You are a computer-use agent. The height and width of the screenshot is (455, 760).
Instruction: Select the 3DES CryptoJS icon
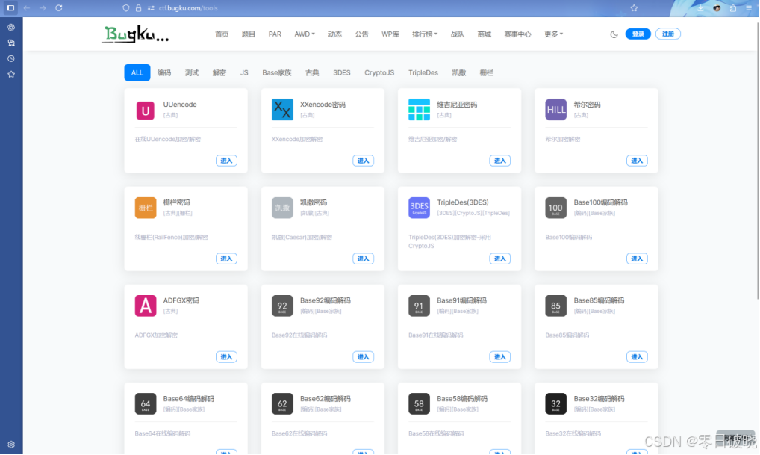[420, 208]
